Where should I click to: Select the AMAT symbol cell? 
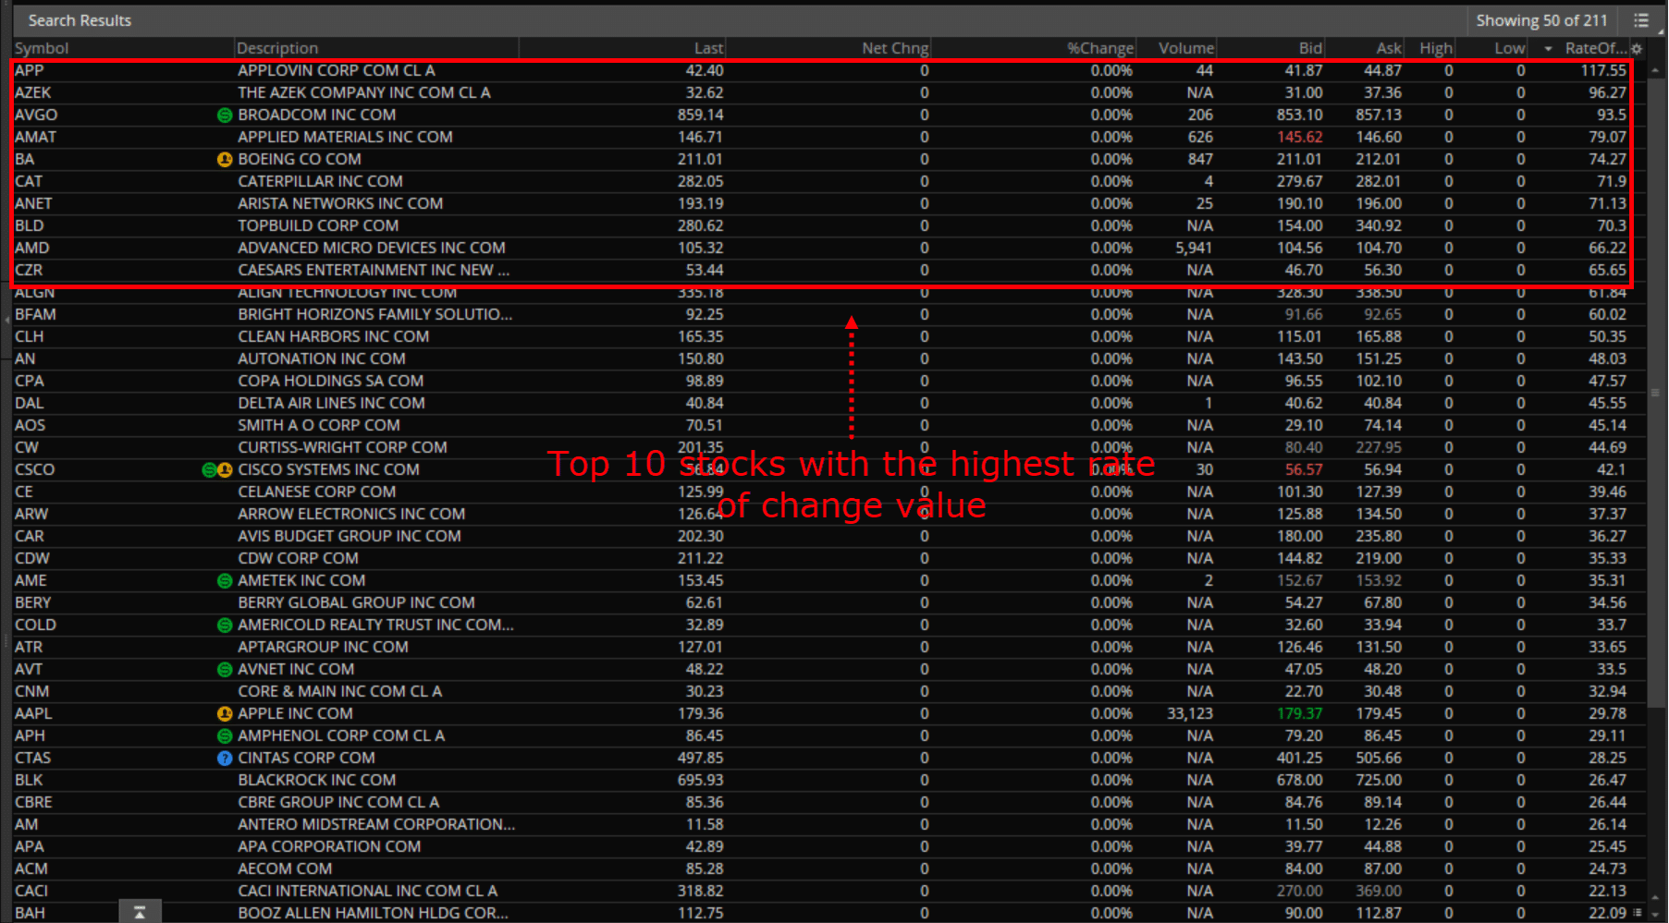tap(35, 137)
